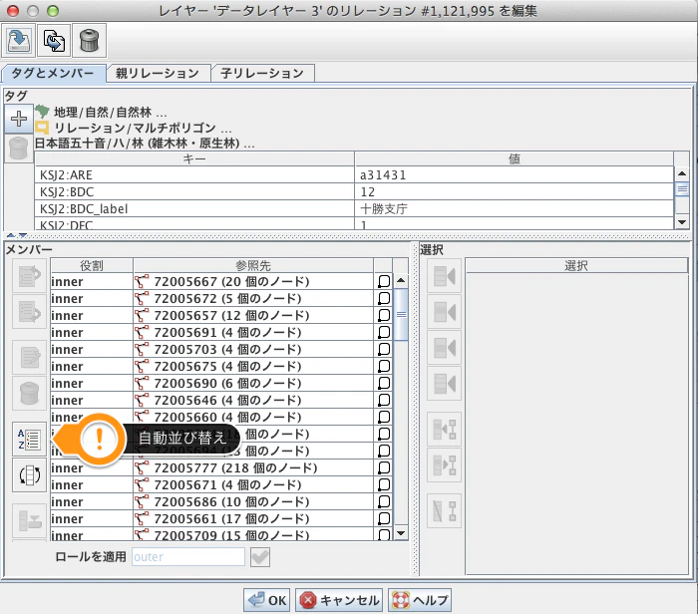
Task: Click the move member up icon
Action: click(29, 275)
